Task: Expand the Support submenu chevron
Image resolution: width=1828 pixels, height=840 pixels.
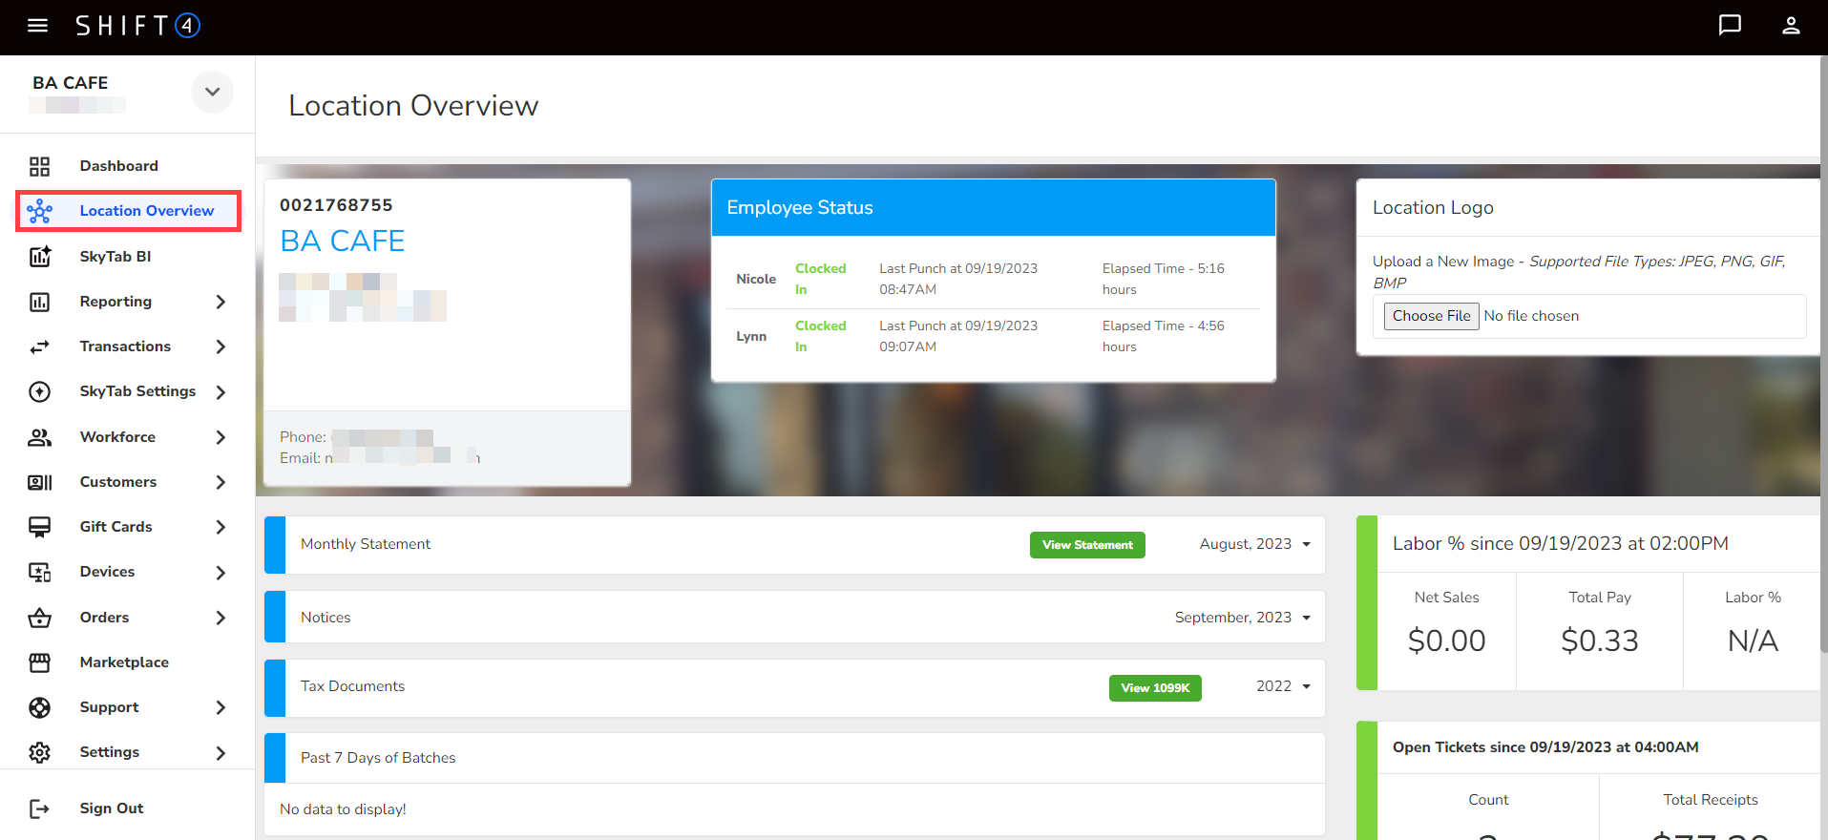Action: (x=221, y=707)
